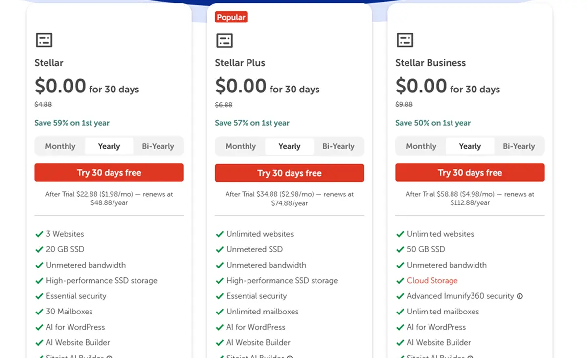587x358 pixels.
Task: Select the Bi-Yearly tab under Stellar Plus
Action: [x=338, y=146]
